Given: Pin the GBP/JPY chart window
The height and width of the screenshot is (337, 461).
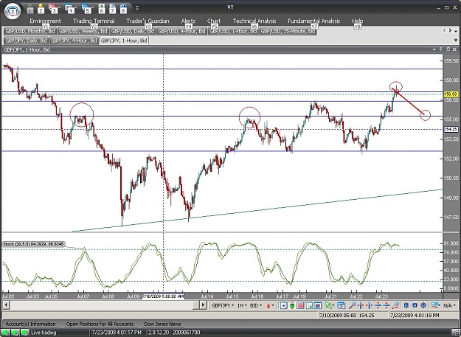Looking at the screenshot, I should pos(441,49).
